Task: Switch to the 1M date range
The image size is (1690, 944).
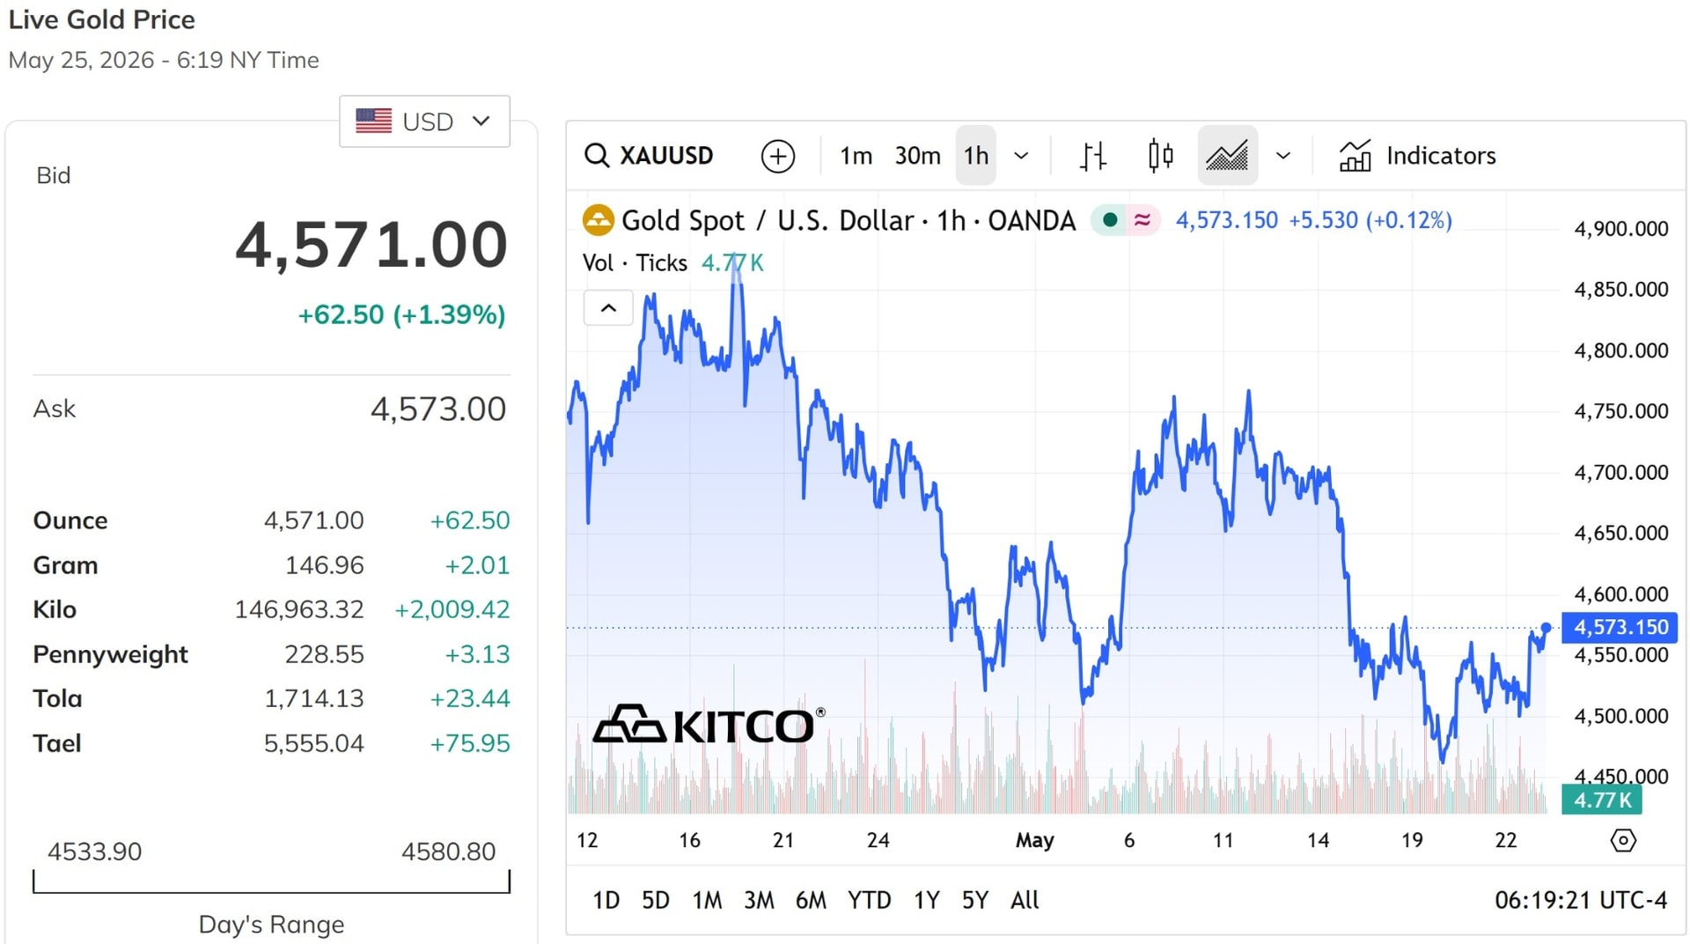Action: [x=707, y=900]
